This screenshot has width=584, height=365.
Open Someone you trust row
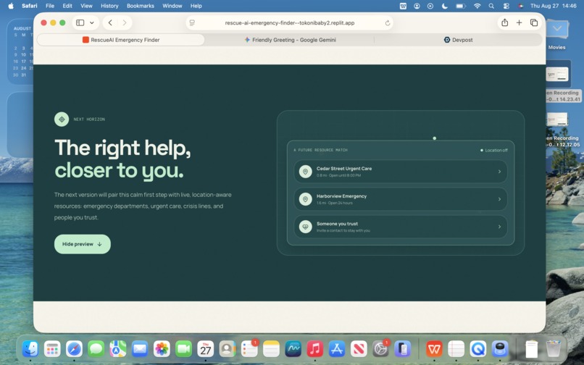click(x=401, y=227)
